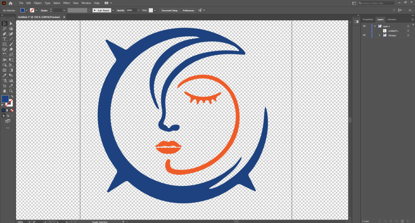Open the Window menu
Image resolution: width=415 pixels, height=223 pixels.
[x=86, y=3]
